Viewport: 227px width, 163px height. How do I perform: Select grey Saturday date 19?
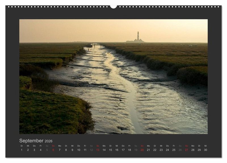[x=136, y=150]
